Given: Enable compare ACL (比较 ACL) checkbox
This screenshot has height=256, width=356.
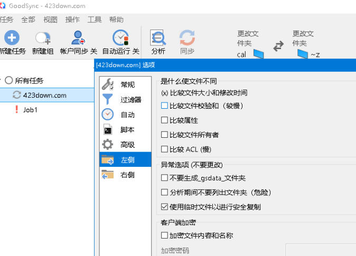Looking at the screenshot, I should pyautogui.click(x=164, y=149).
